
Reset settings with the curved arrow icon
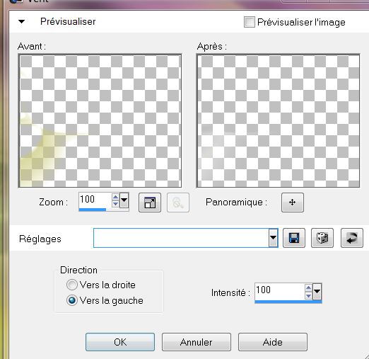click(352, 238)
